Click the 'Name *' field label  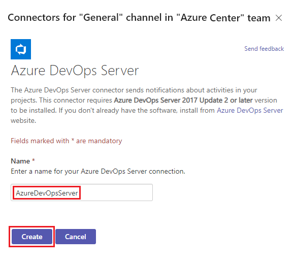23,161
